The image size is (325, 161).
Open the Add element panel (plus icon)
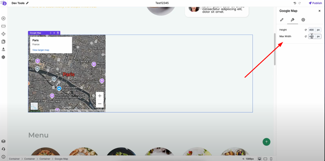tap(3, 18)
